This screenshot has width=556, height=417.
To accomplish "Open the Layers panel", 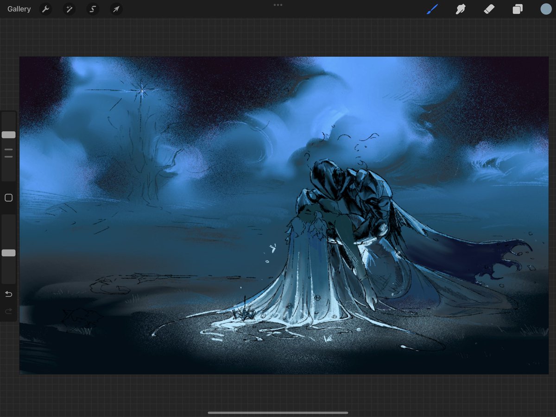I will tap(518, 9).
